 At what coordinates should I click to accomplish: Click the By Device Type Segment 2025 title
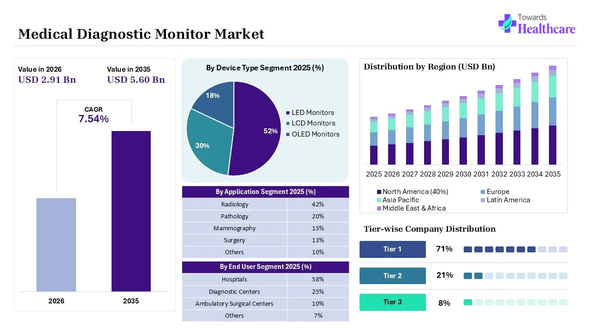pyautogui.click(x=265, y=68)
